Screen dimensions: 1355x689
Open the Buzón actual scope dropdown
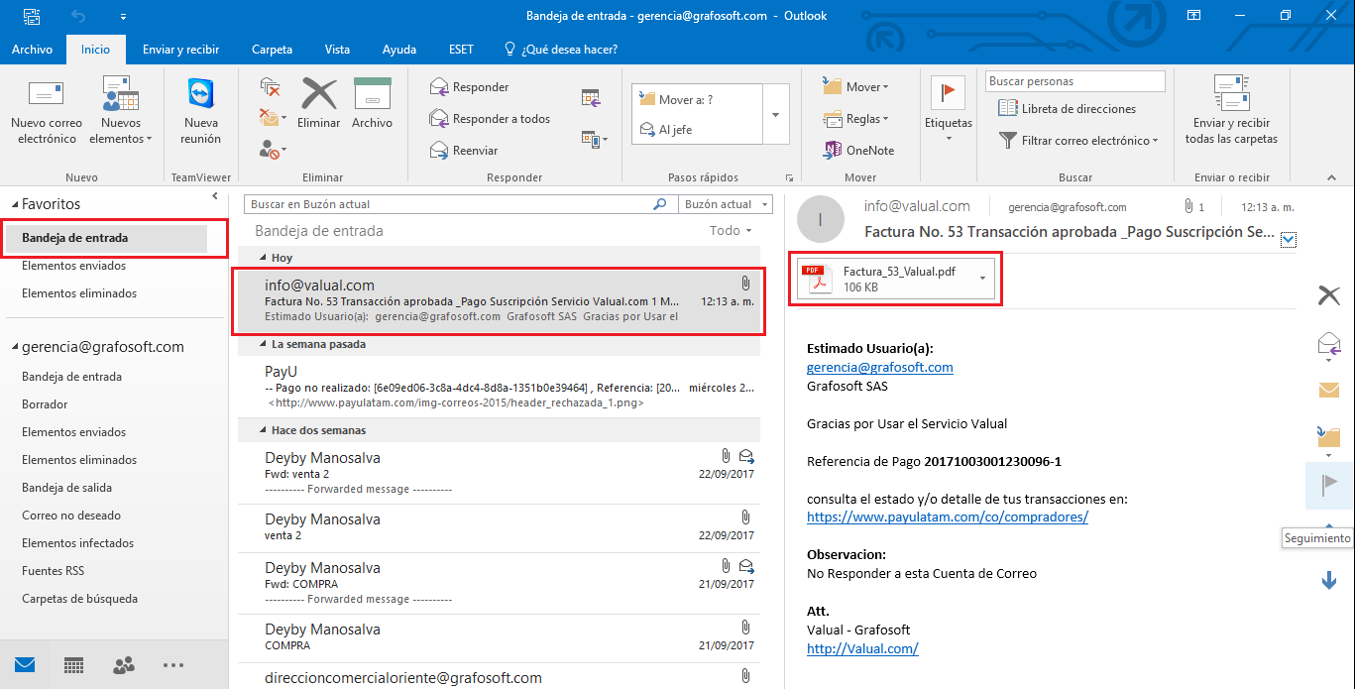[764, 204]
